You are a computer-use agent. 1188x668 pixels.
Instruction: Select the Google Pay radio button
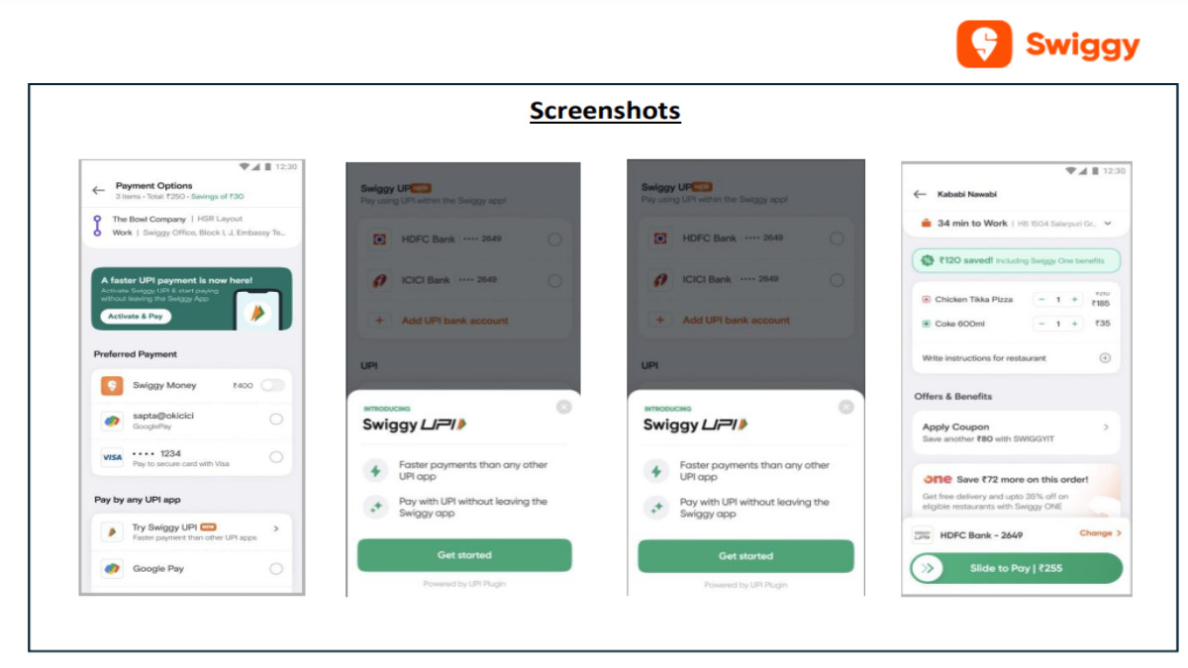(276, 569)
